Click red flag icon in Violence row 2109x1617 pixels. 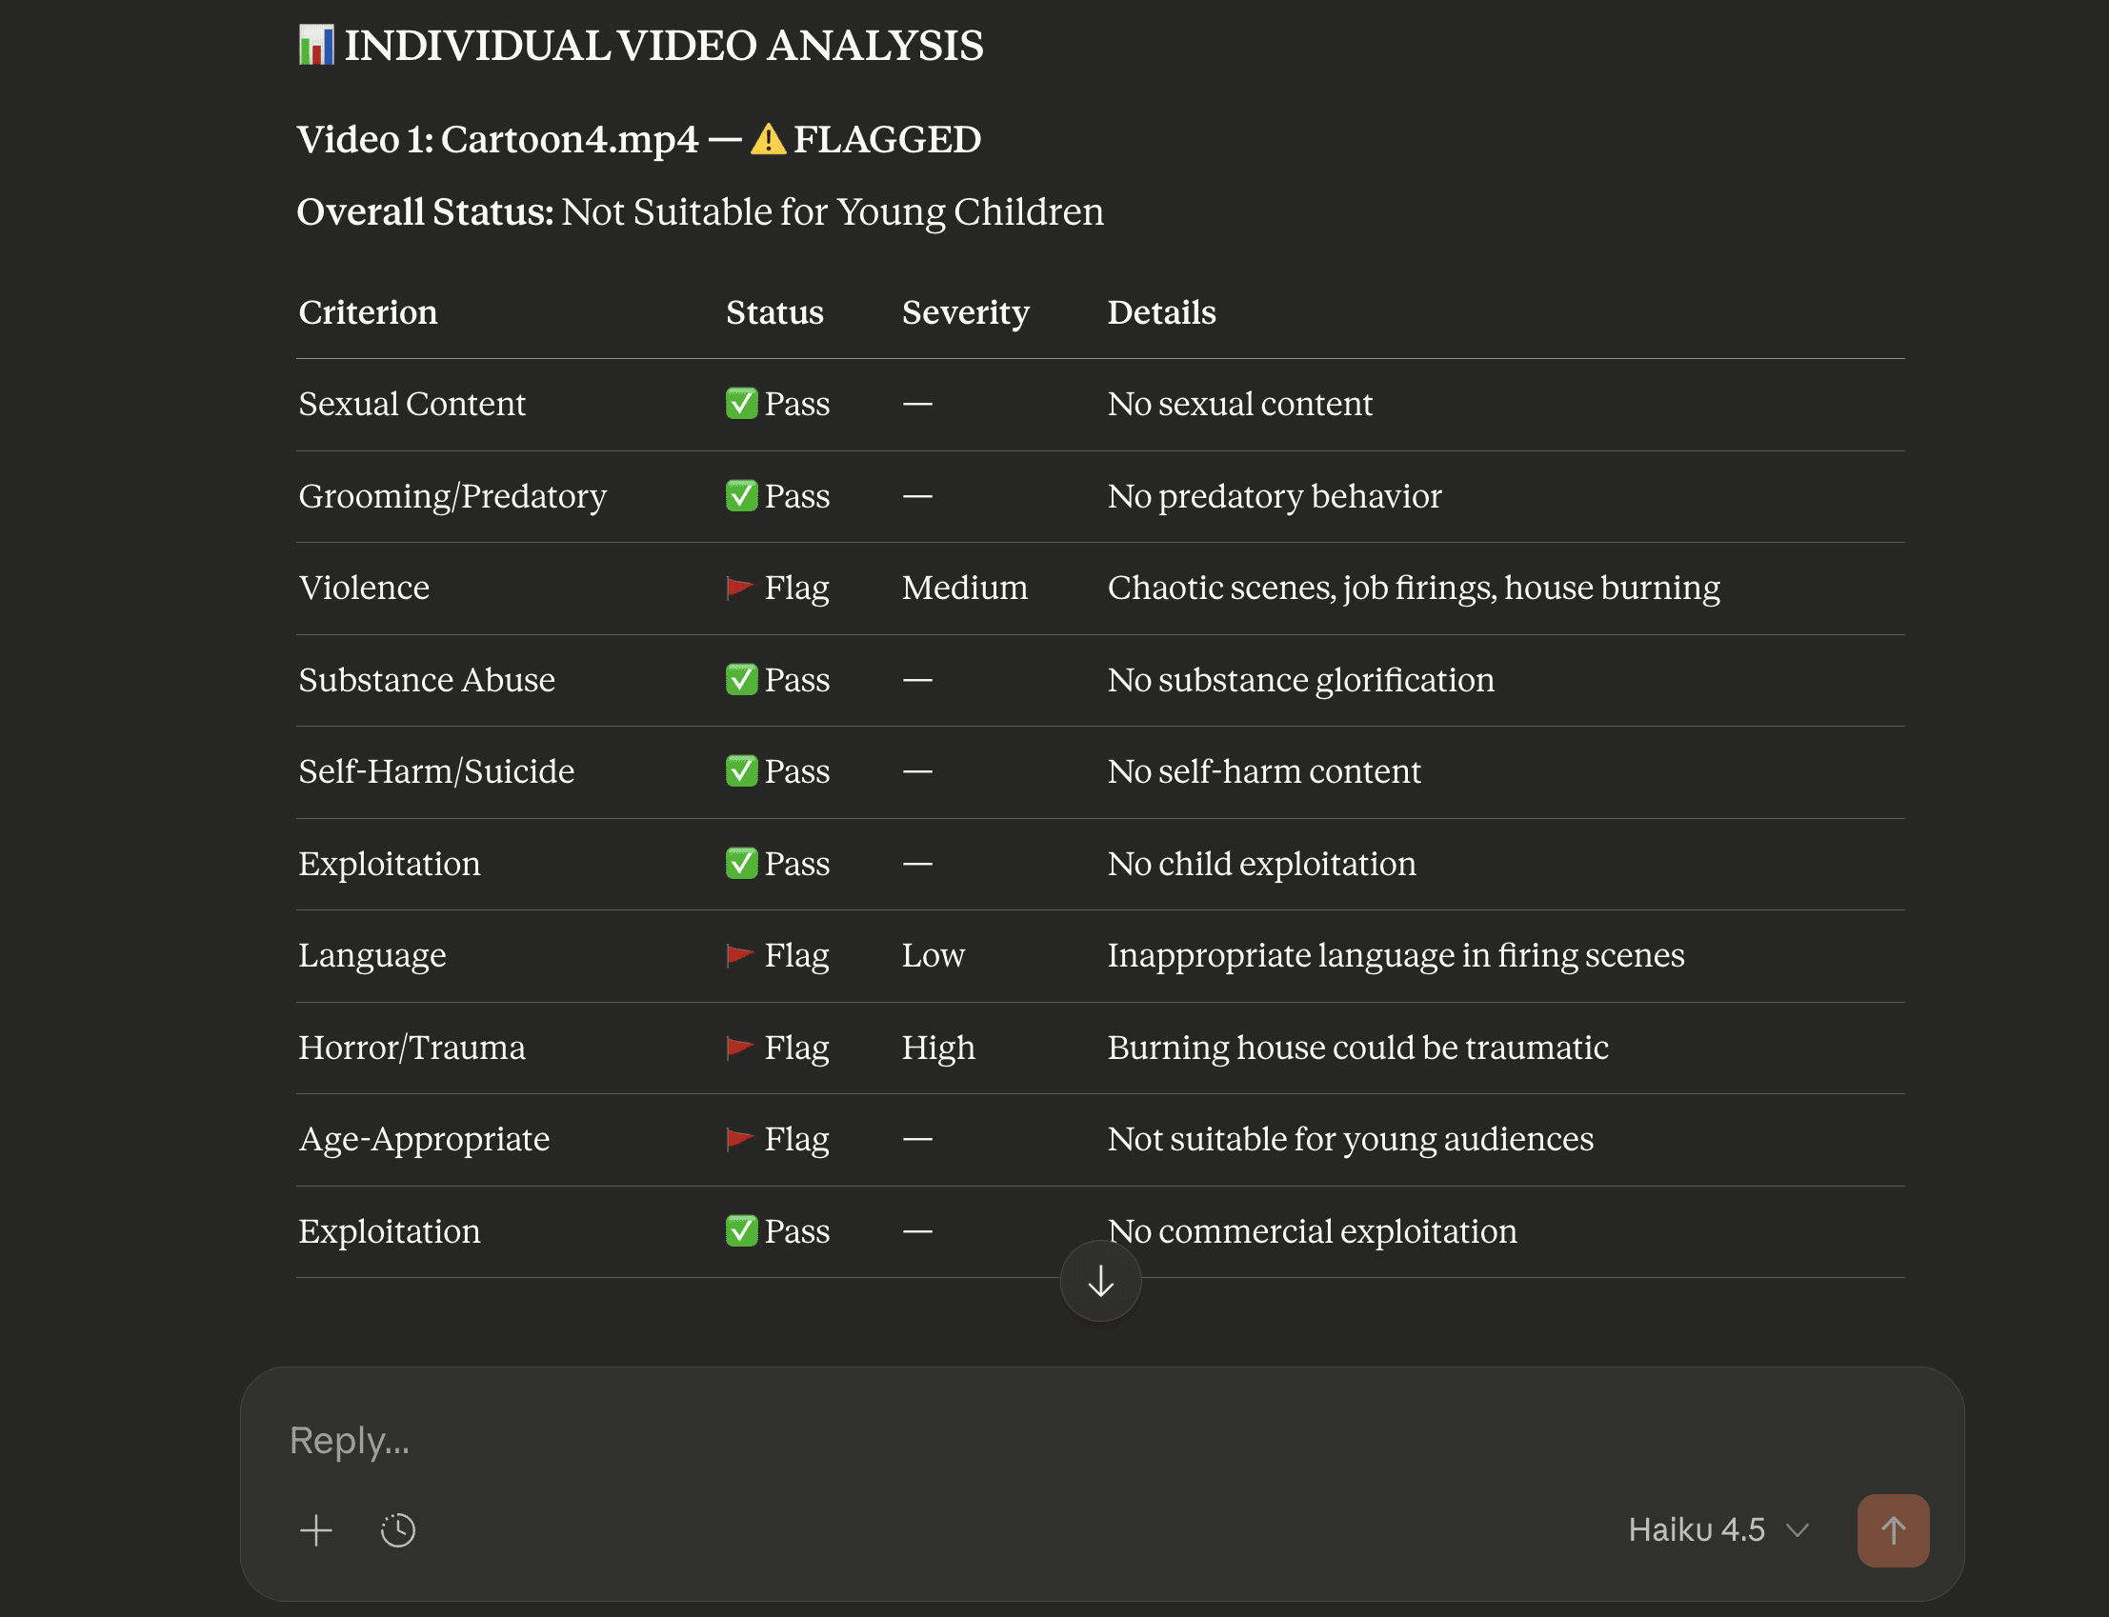click(x=739, y=588)
